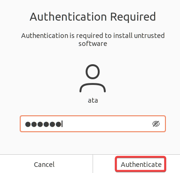Dismiss the dialog with Cancel

tap(44, 165)
